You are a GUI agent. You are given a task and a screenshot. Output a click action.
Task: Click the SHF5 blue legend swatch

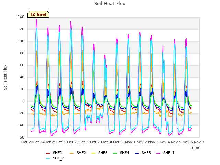coord(136,153)
